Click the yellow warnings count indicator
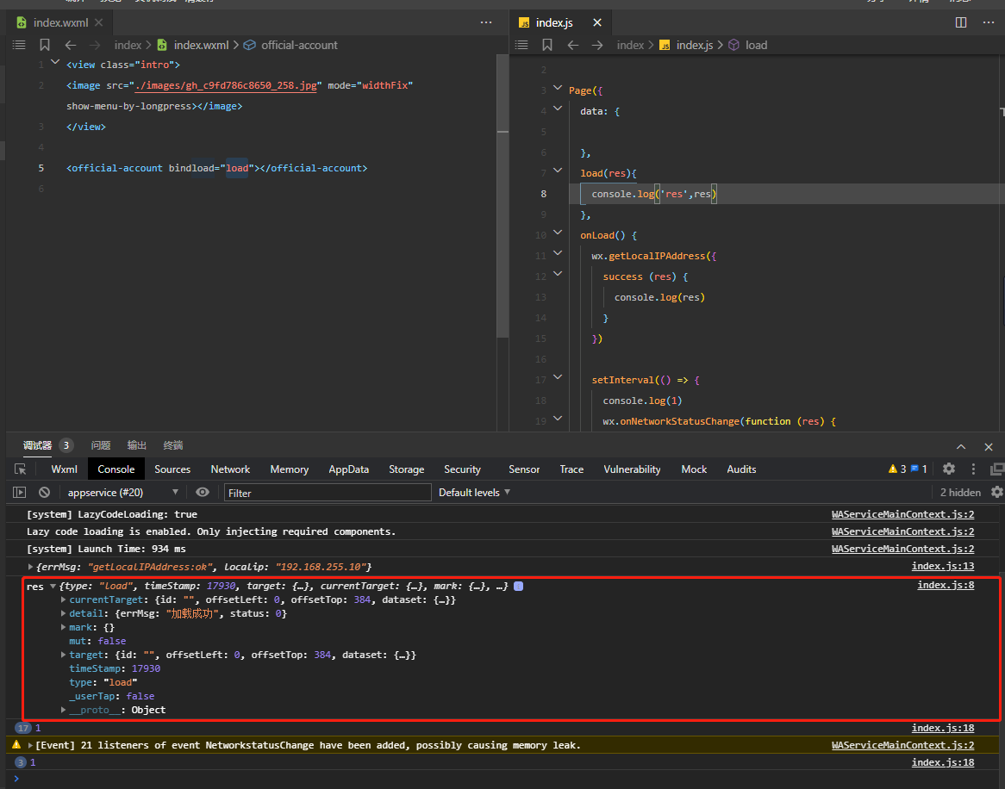The width and height of the screenshot is (1005, 789). point(897,469)
